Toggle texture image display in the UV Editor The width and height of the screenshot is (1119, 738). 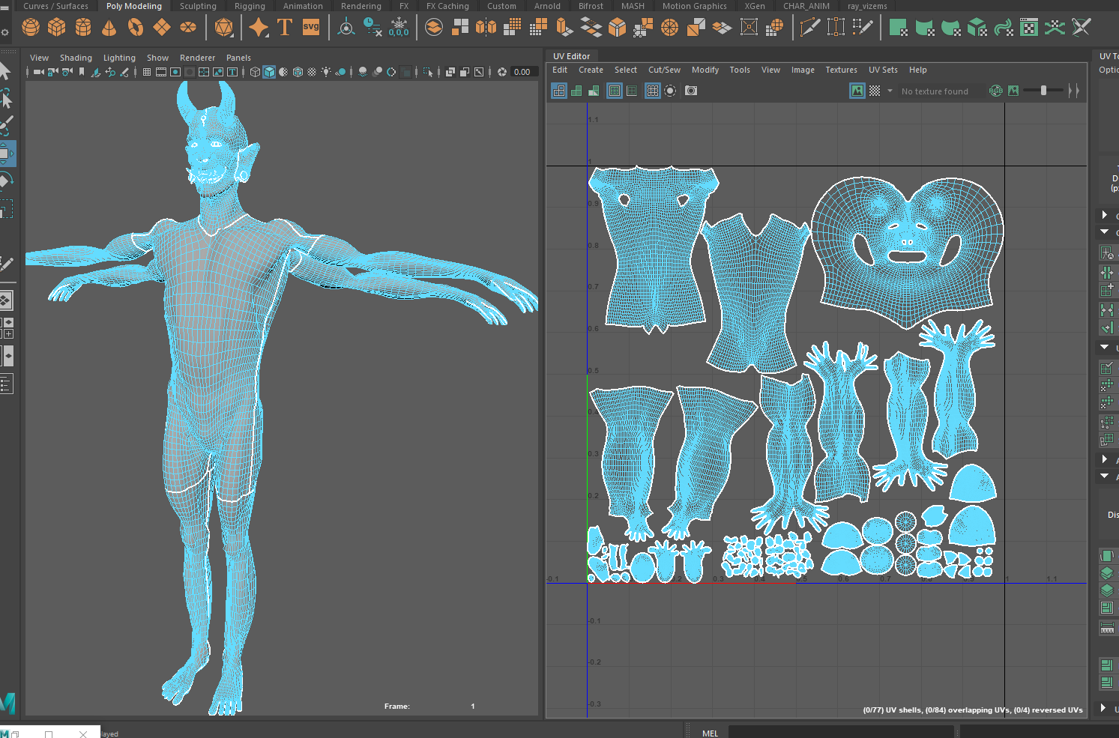tap(857, 90)
